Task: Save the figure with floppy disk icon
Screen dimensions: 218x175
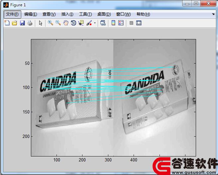Action: (22, 23)
